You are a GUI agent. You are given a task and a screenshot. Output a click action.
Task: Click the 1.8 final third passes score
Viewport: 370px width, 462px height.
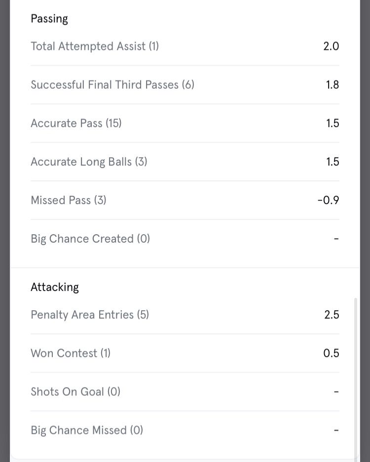(x=333, y=85)
